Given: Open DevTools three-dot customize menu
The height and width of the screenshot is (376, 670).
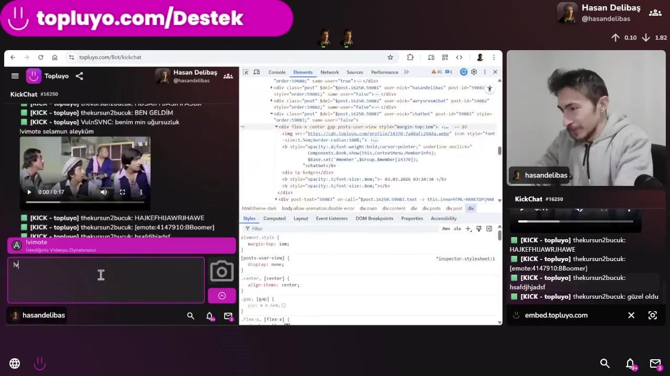Looking at the screenshot, I should pos(485,72).
